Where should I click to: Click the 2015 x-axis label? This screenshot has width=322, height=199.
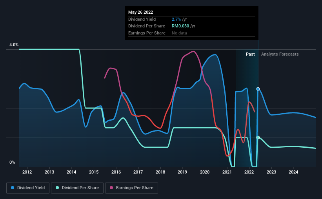94,172
